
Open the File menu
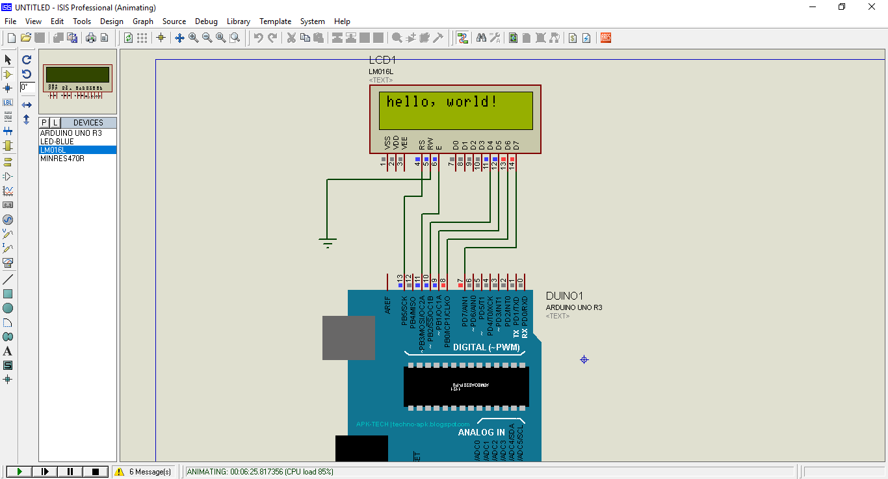(10, 21)
